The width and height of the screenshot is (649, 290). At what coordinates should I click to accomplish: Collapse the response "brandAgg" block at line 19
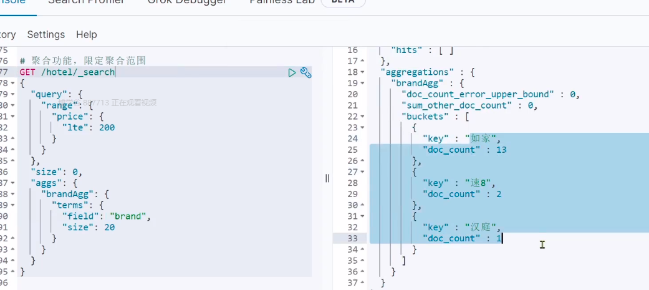tap(363, 84)
